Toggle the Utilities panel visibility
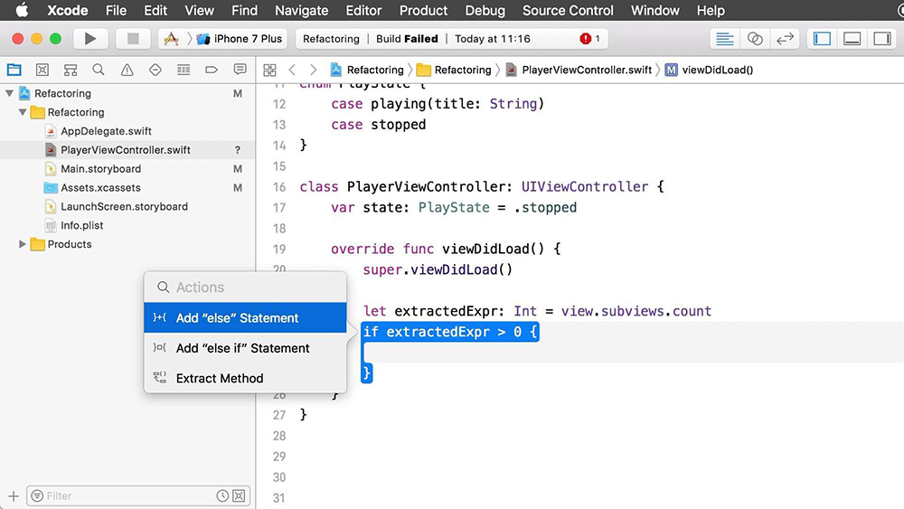Screen dimensions: 904x509 (882, 39)
